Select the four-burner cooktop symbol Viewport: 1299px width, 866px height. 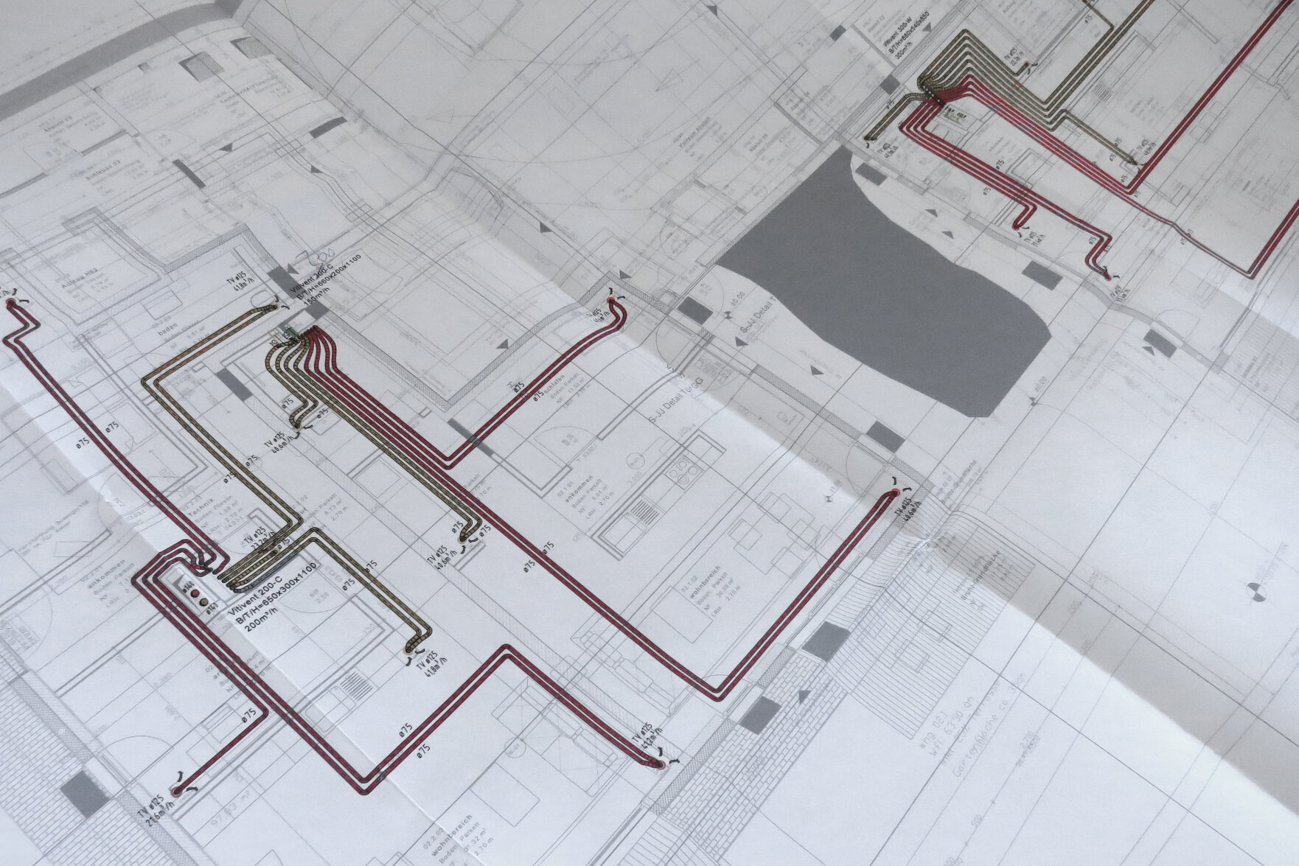[x=681, y=469]
